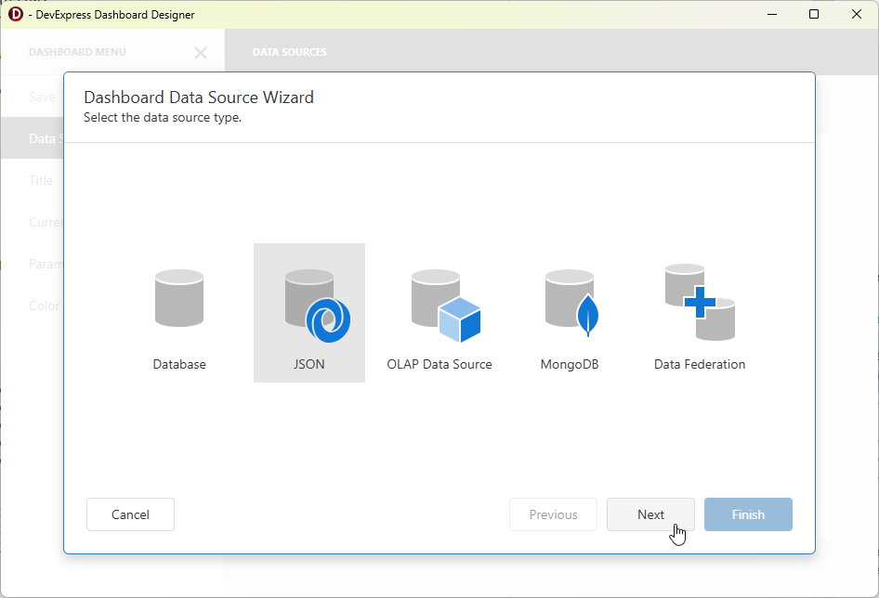The height and width of the screenshot is (598, 879).
Task: Close the Dashboard Menu panel
Action: [201, 53]
